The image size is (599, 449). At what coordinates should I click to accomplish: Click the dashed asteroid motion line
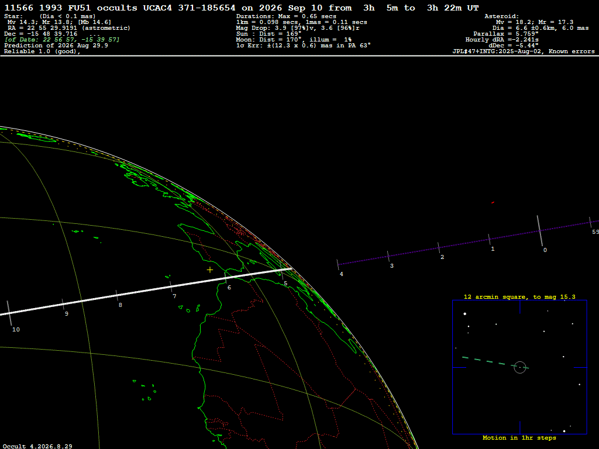pyautogui.click(x=495, y=362)
